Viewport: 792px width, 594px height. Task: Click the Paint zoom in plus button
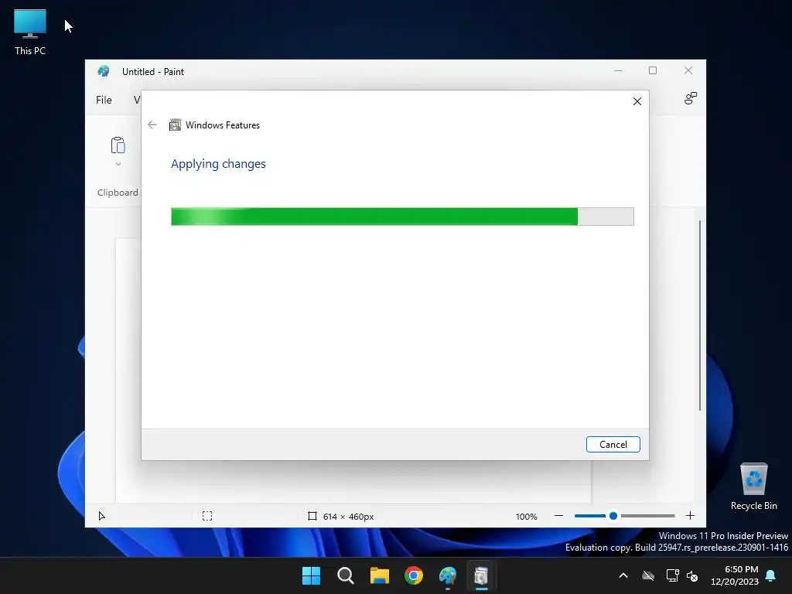point(690,516)
